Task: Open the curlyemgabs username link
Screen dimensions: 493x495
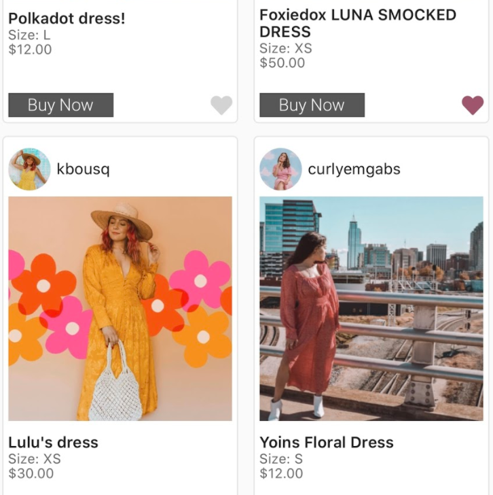Action: tap(354, 169)
